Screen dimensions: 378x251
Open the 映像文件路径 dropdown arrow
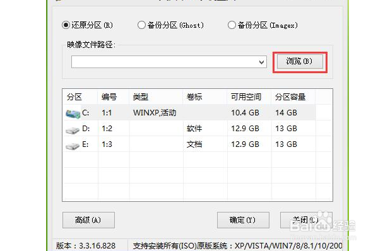[x=261, y=62]
